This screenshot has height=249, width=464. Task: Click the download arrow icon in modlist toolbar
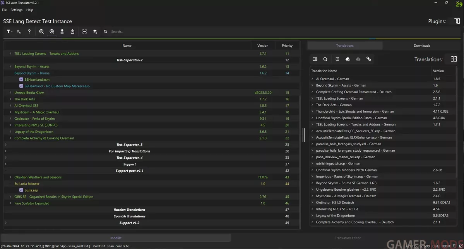tap(62, 32)
